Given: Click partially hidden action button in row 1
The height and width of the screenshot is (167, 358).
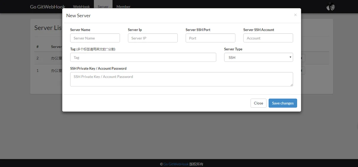Looking at the screenshot, I should (303, 71).
